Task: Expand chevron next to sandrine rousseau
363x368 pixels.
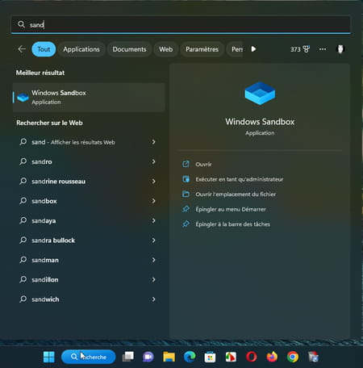Action: (153, 182)
